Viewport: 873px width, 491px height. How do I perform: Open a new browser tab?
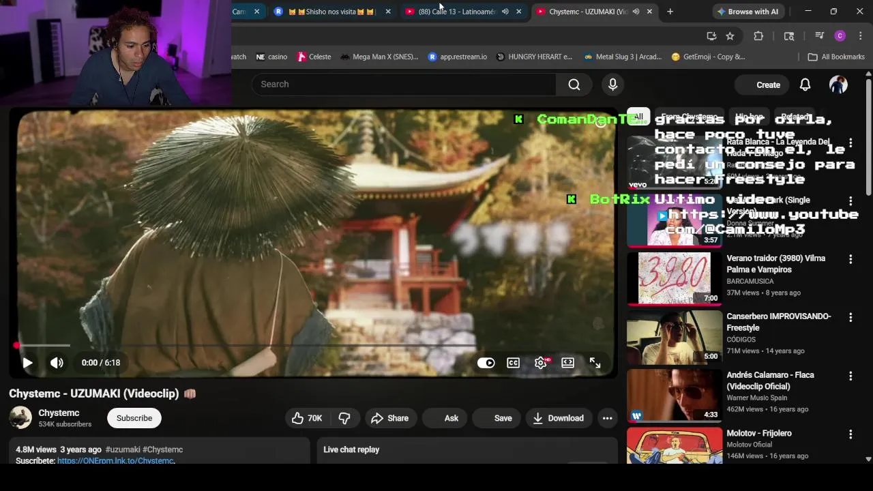point(670,12)
